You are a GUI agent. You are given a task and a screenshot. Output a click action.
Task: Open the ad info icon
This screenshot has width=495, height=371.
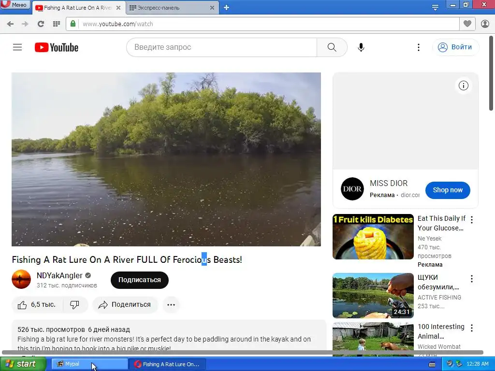[464, 86]
